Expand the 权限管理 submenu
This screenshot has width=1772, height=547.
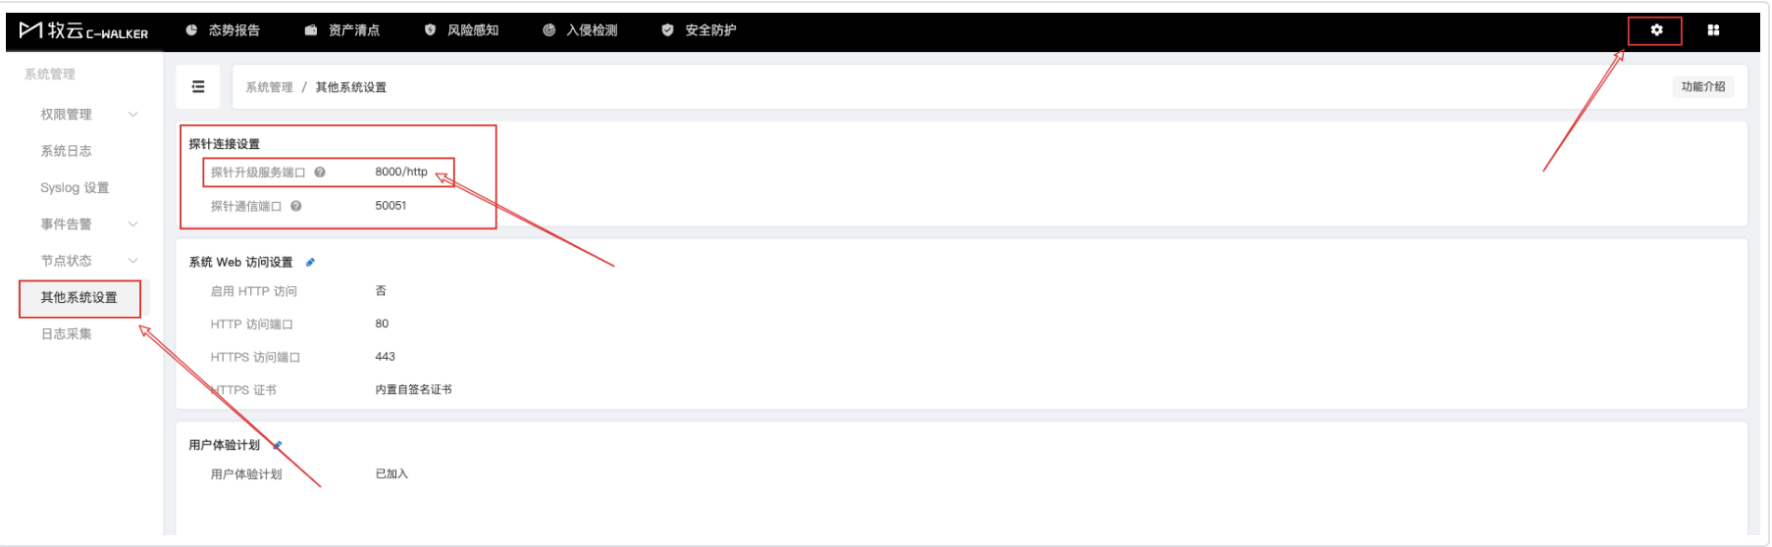pos(133,115)
